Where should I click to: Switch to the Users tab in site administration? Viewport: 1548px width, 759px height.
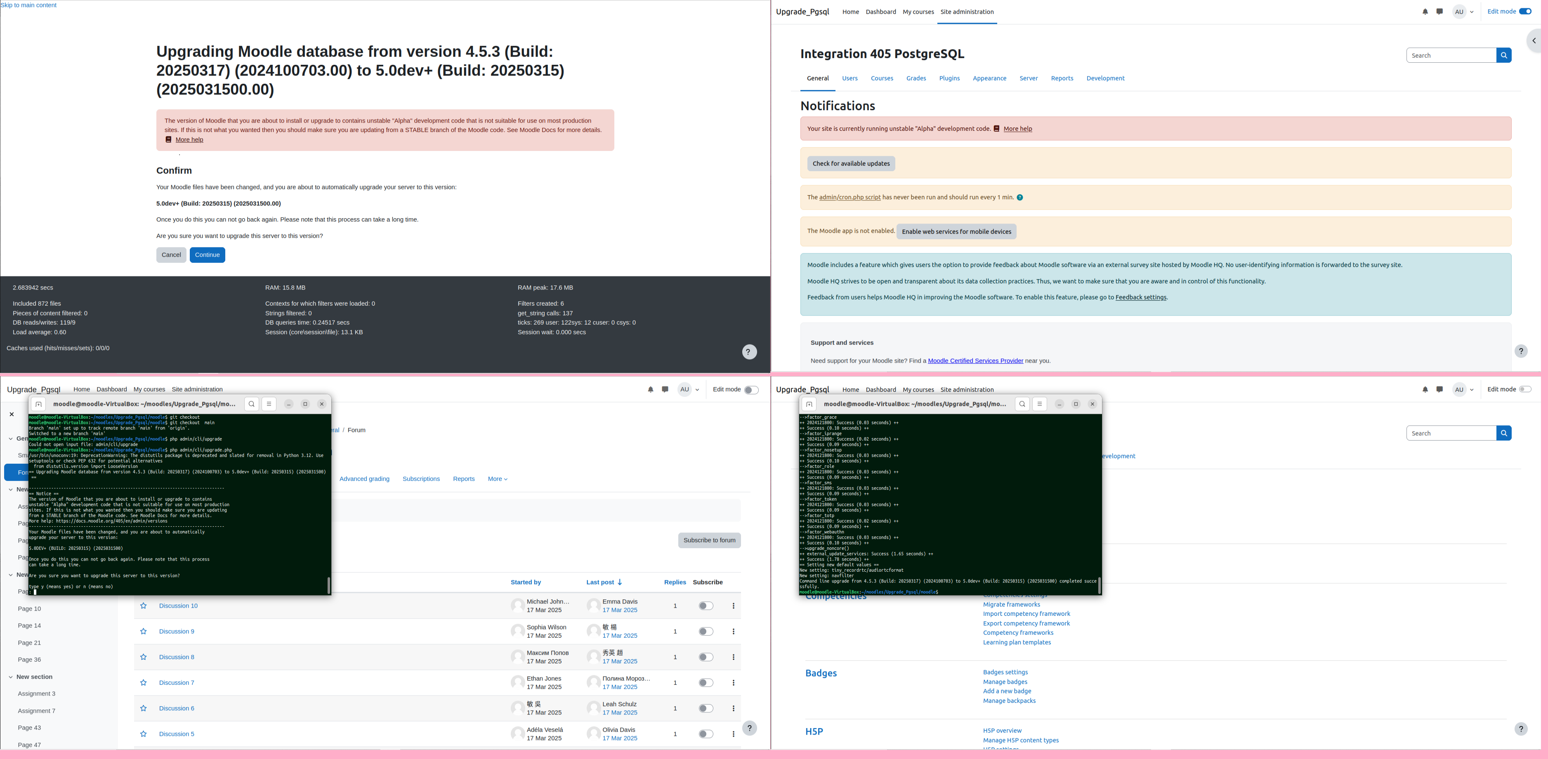850,78
